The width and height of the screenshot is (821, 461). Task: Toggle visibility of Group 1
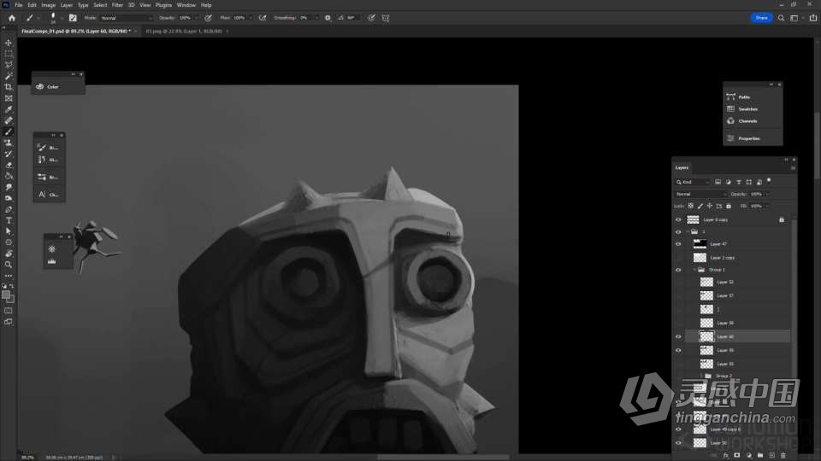[678, 271]
